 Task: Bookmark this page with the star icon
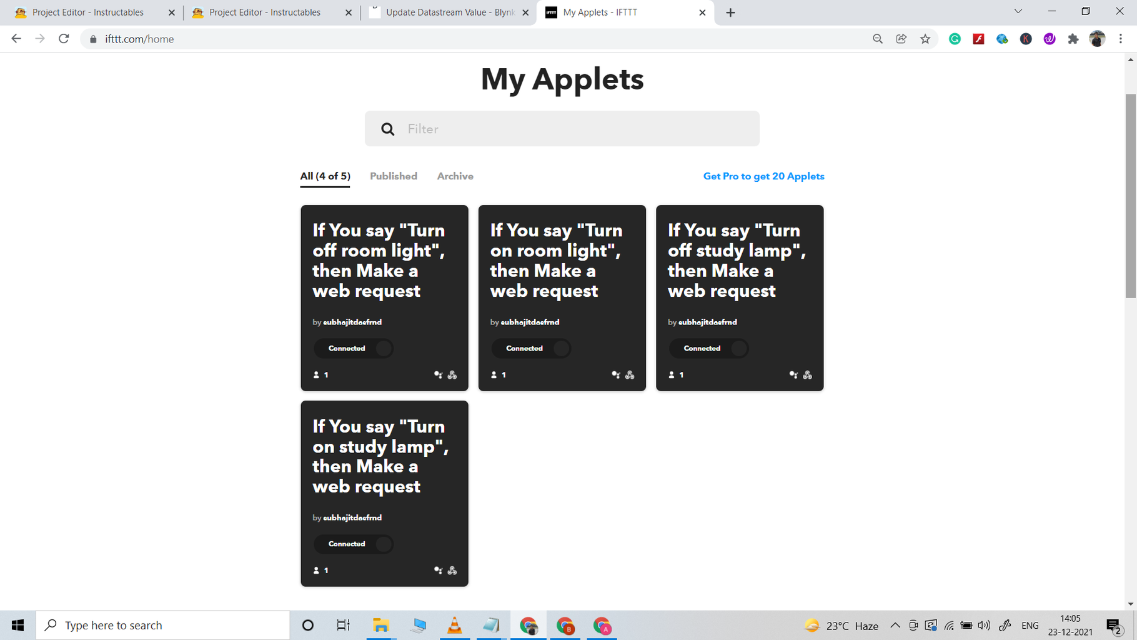coord(925,38)
